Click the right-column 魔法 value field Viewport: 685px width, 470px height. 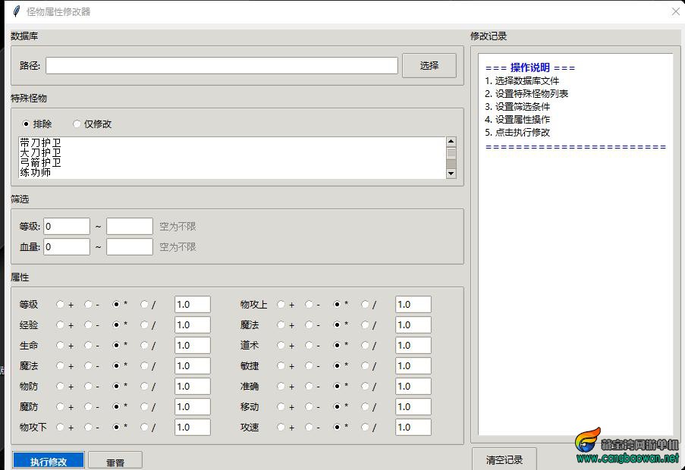click(x=413, y=324)
